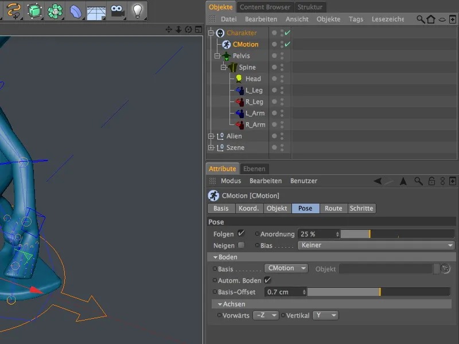The image size is (459, 344).
Task: Open the Route attribute tab
Action: (x=333, y=208)
